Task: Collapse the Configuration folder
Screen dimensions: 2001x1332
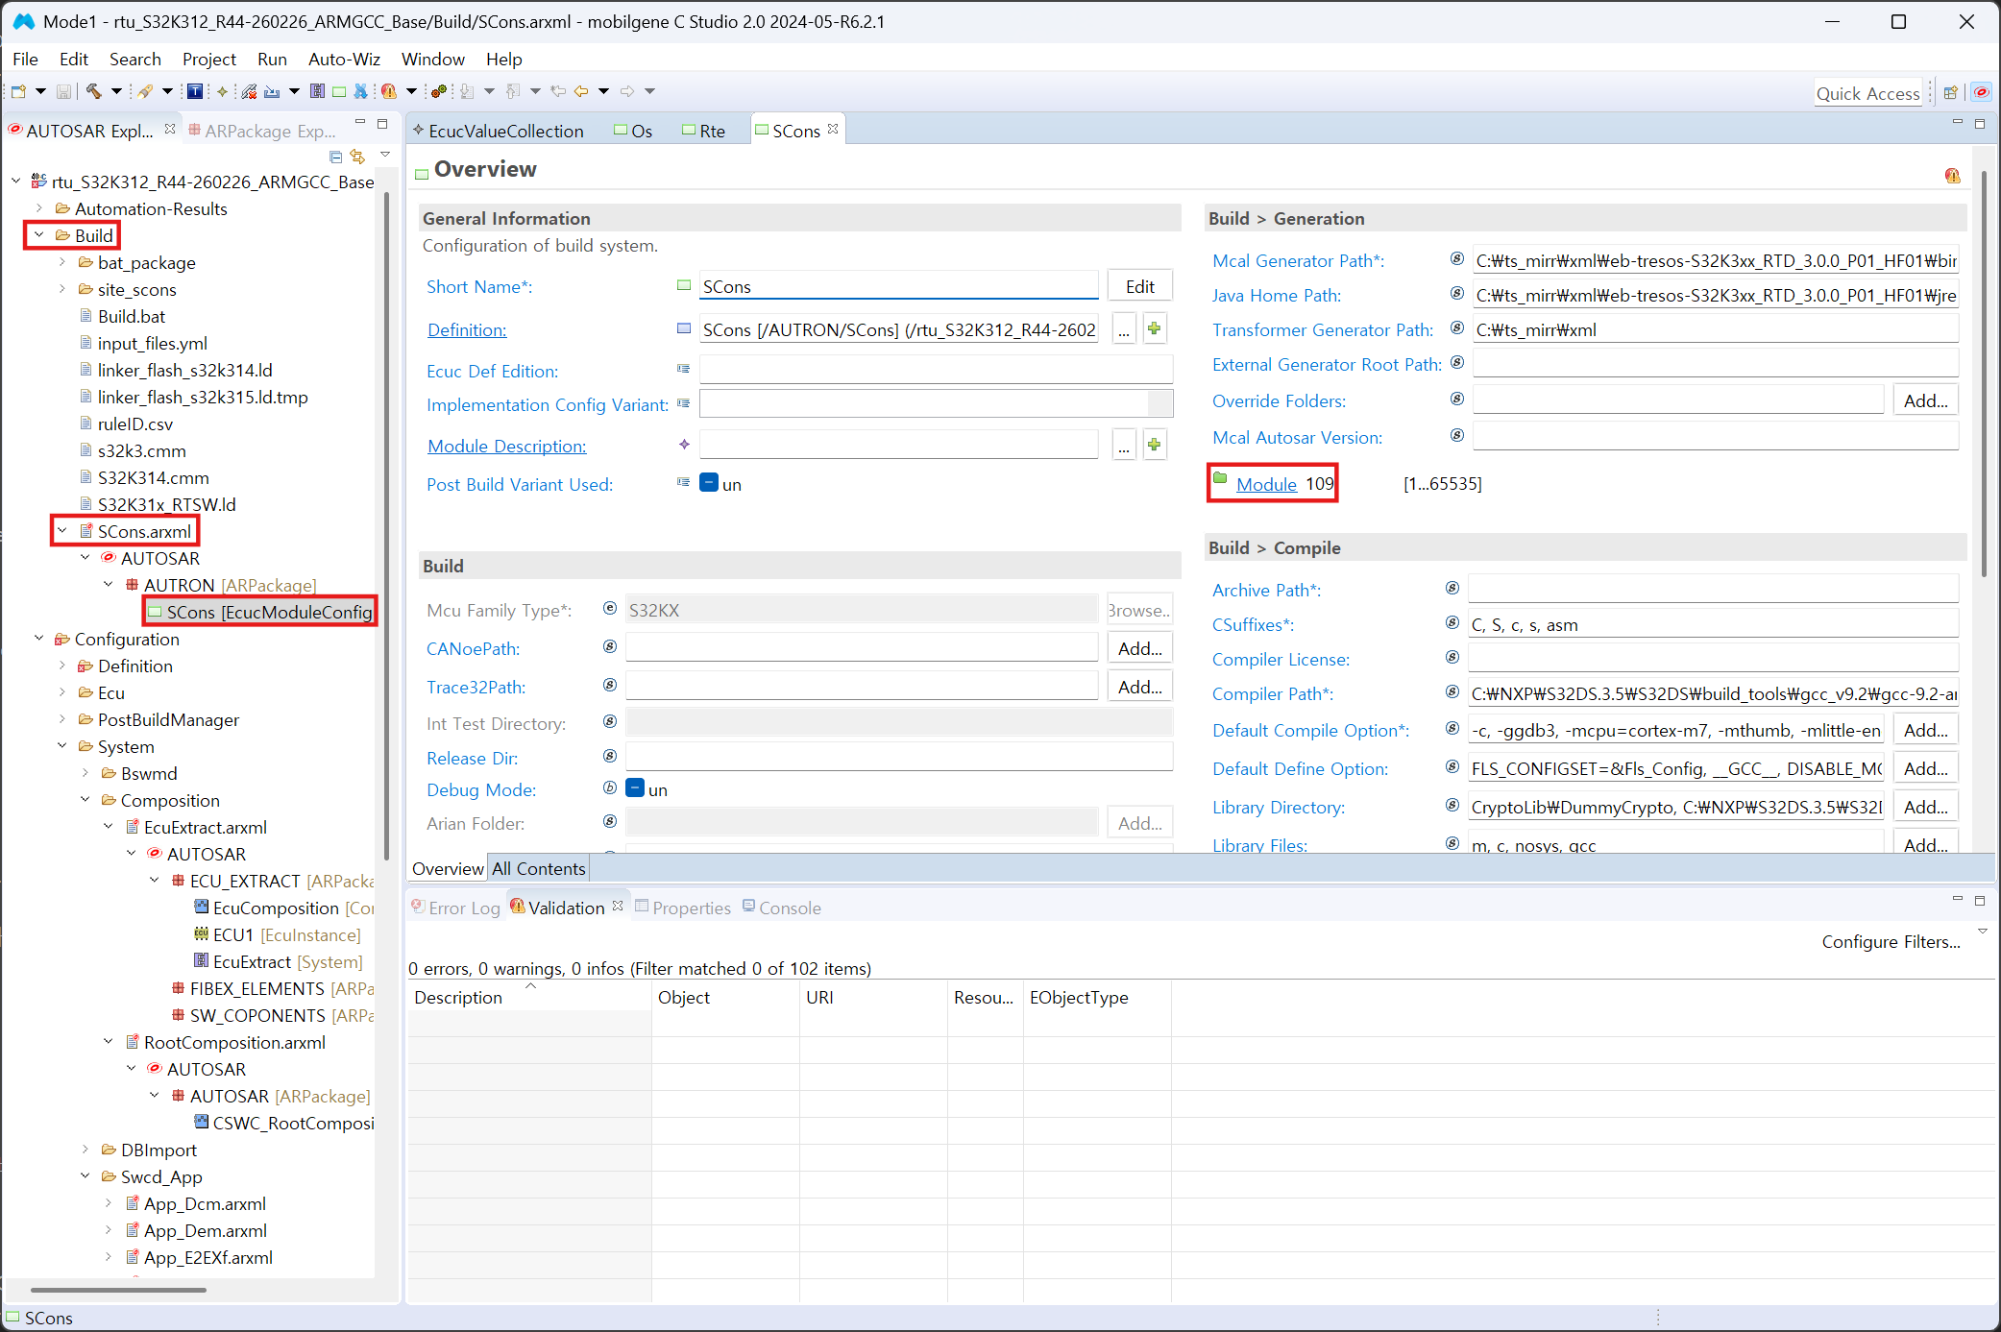Action: pyautogui.click(x=39, y=639)
